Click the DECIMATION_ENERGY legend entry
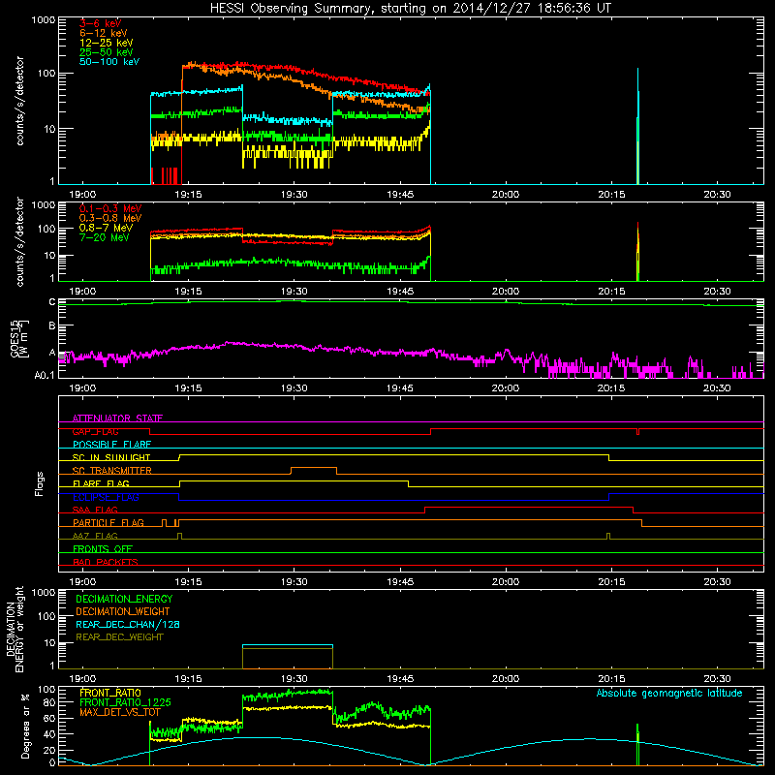 [x=124, y=599]
